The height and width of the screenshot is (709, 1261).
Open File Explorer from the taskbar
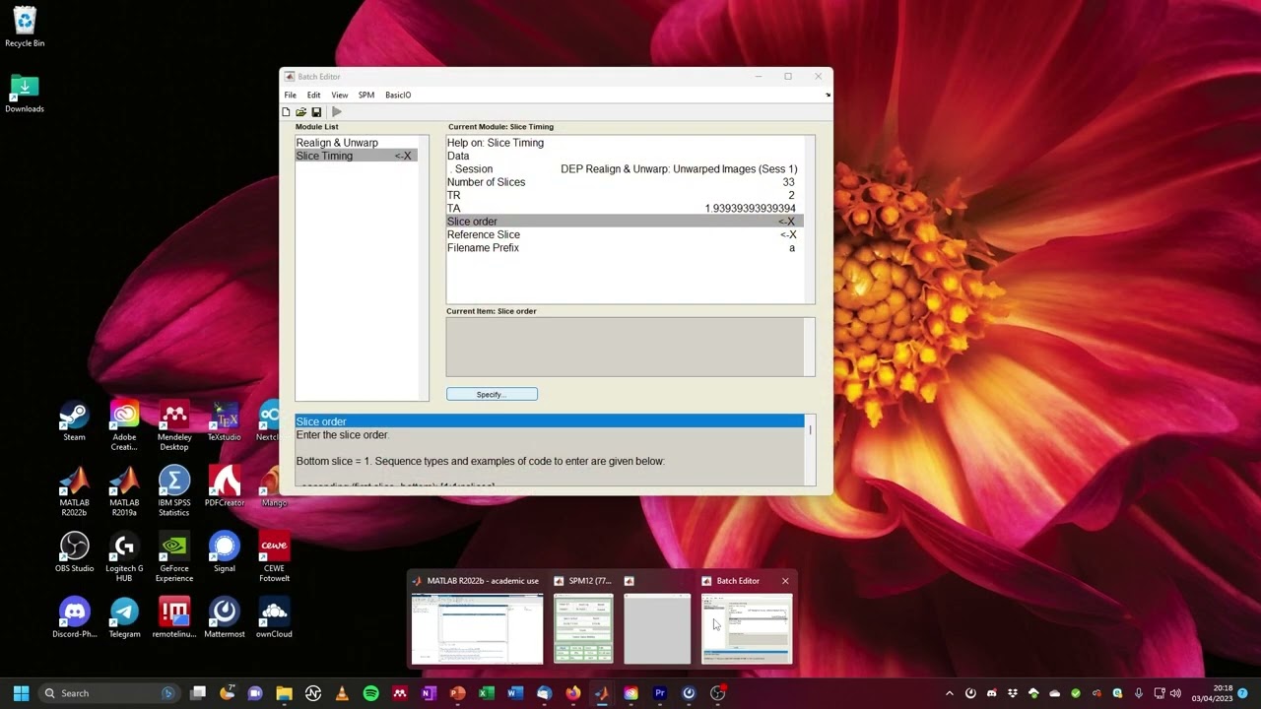[284, 693]
